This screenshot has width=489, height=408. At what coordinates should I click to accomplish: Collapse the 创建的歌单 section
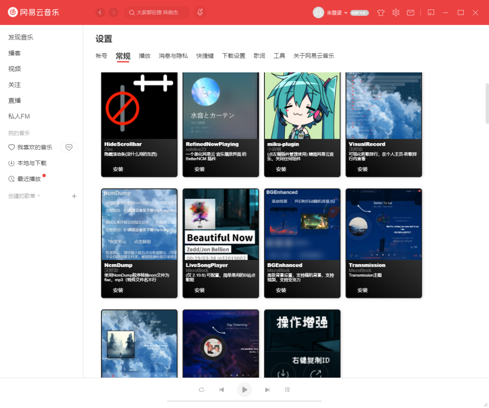click(24, 196)
